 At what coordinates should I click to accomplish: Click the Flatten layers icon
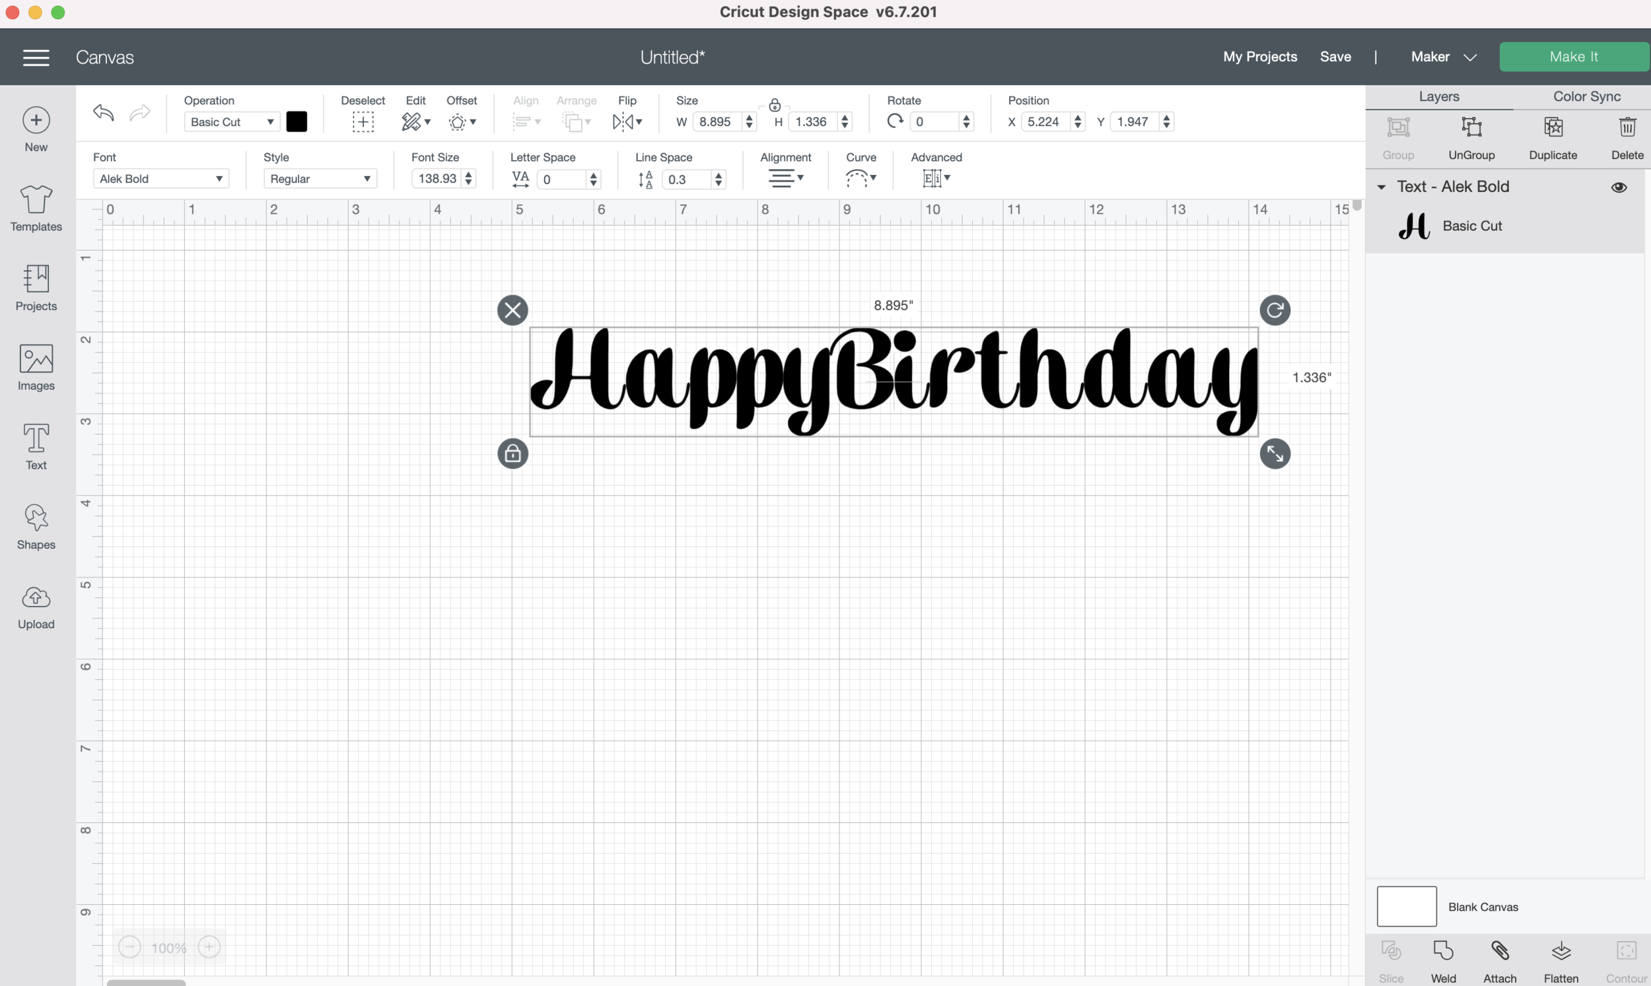click(x=1561, y=952)
